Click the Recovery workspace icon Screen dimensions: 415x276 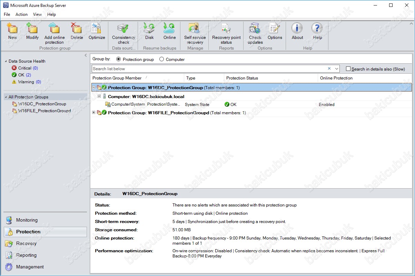(x=9, y=244)
